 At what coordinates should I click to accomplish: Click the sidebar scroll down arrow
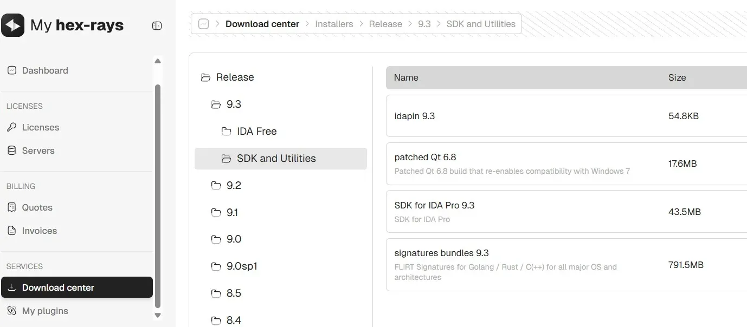(158, 315)
